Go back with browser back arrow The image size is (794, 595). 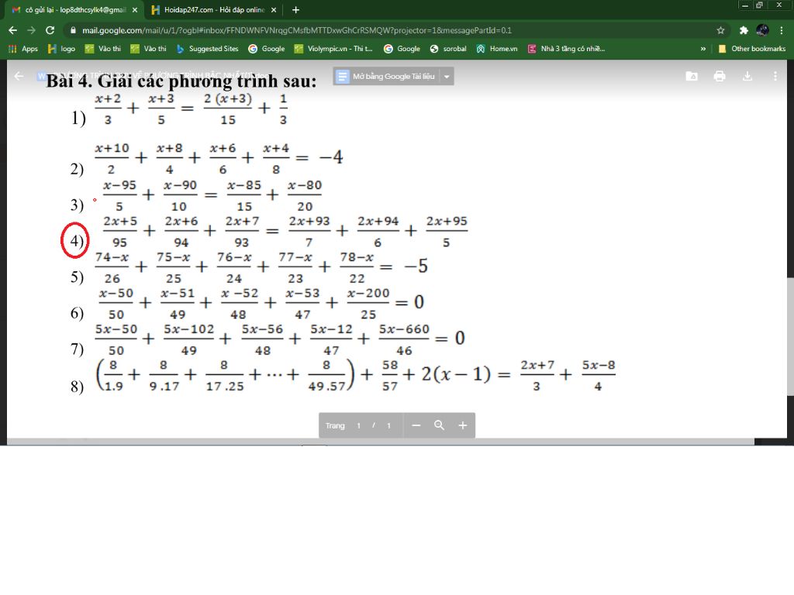pos(12,30)
